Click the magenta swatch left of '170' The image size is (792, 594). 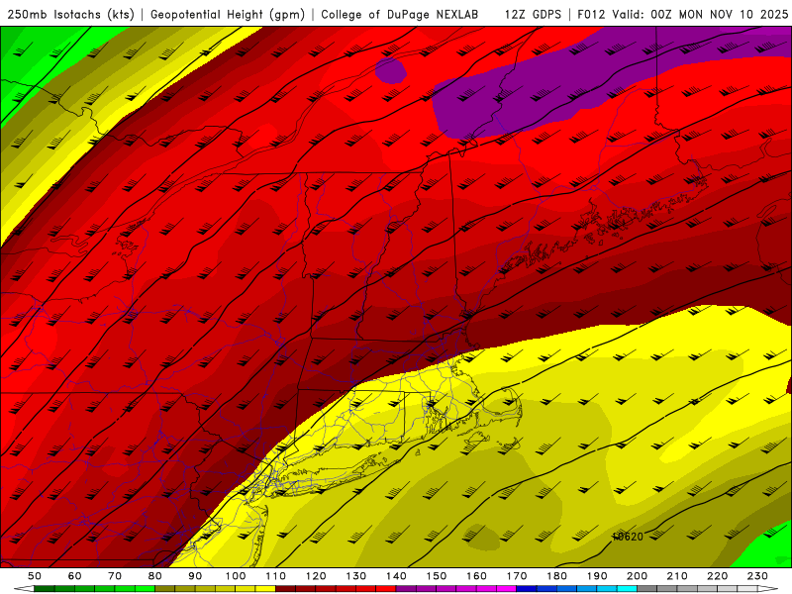(x=507, y=589)
